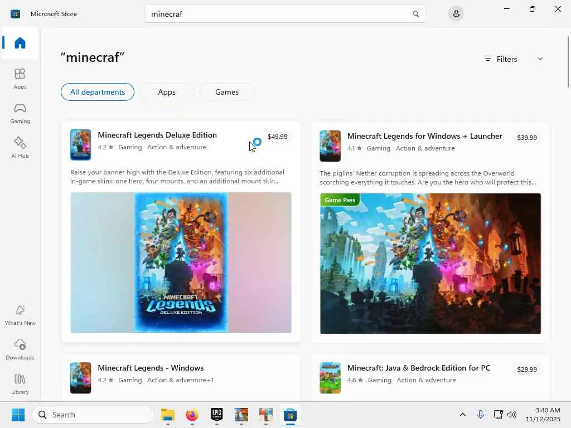Click the 4.2 rating of Deluxe Edition
Image resolution: width=571 pixels, height=428 pixels.
(x=105, y=147)
